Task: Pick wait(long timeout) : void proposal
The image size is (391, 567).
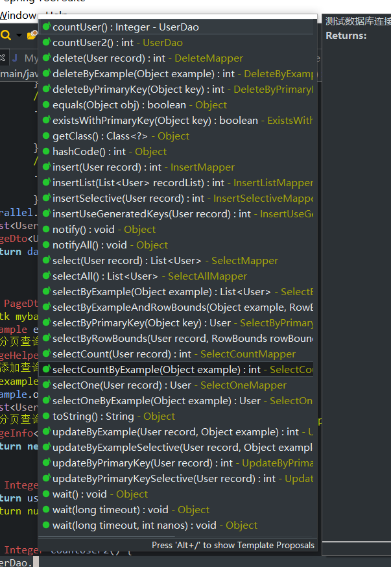Action: tap(176, 509)
